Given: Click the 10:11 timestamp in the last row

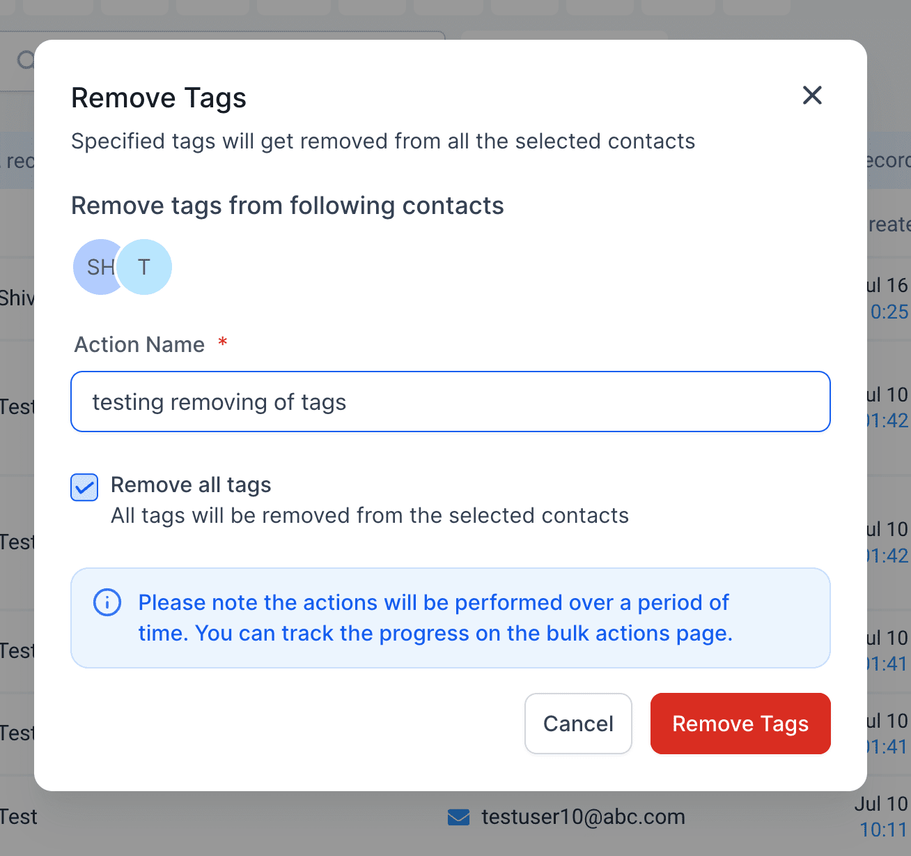Looking at the screenshot, I should (884, 830).
